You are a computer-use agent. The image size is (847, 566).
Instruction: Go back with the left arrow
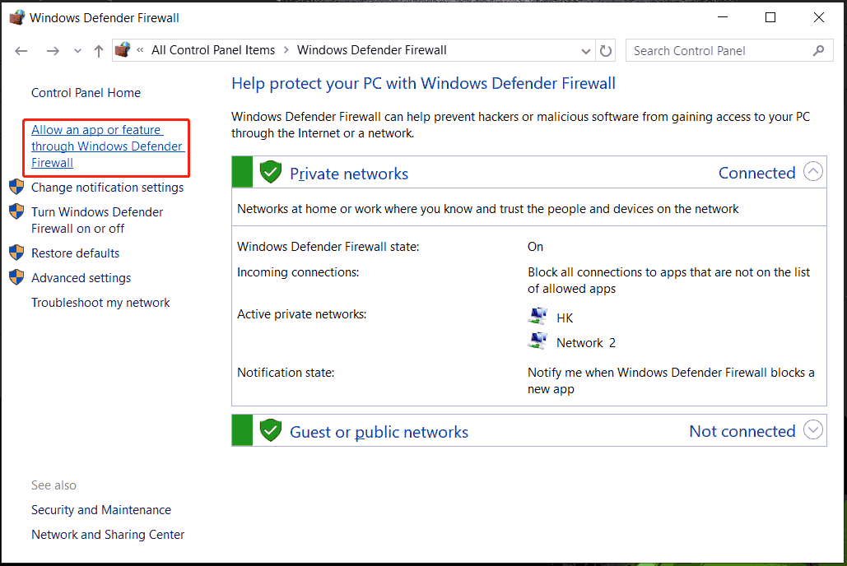tap(21, 51)
